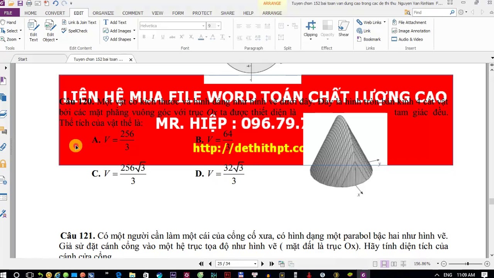Click the zoom slider in status bar
This screenshot has width=494, height=278.
pos(467,264)
